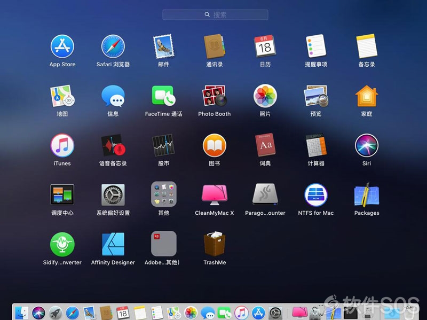The height and width of the screenshot is (320, 427).
Task: Launch the Sidify...nverter app
Action: 62,244
